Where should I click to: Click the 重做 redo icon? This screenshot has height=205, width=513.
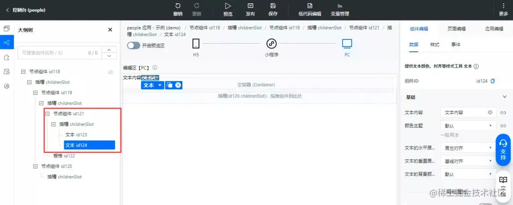tap(197, 6)
